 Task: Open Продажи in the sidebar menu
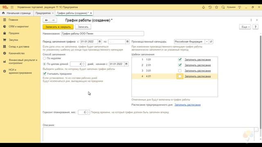pyautogui.click(x=14, y=33)
